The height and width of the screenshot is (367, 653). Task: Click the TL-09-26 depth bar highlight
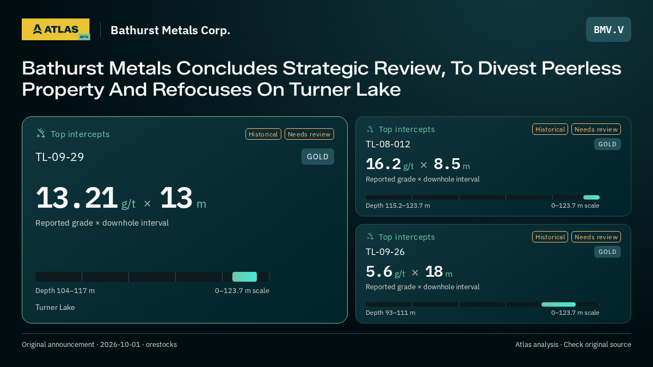558,304
